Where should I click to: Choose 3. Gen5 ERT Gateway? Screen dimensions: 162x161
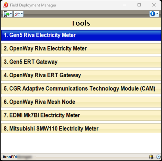tap(81, 62)
